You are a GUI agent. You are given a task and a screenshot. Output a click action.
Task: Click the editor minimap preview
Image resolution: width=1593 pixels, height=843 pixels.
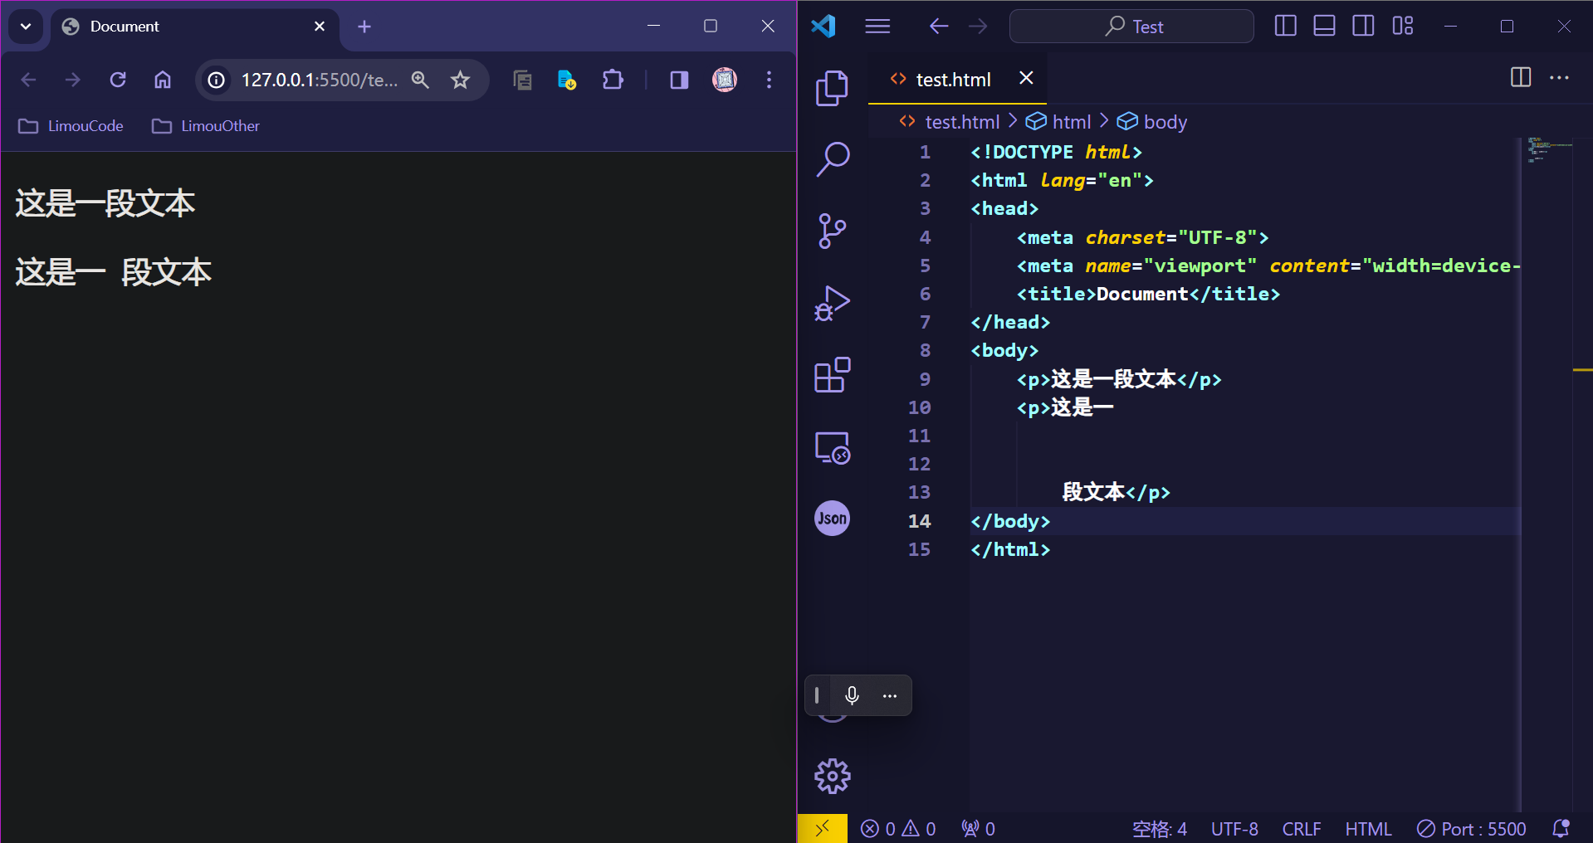pos(1549,149)
